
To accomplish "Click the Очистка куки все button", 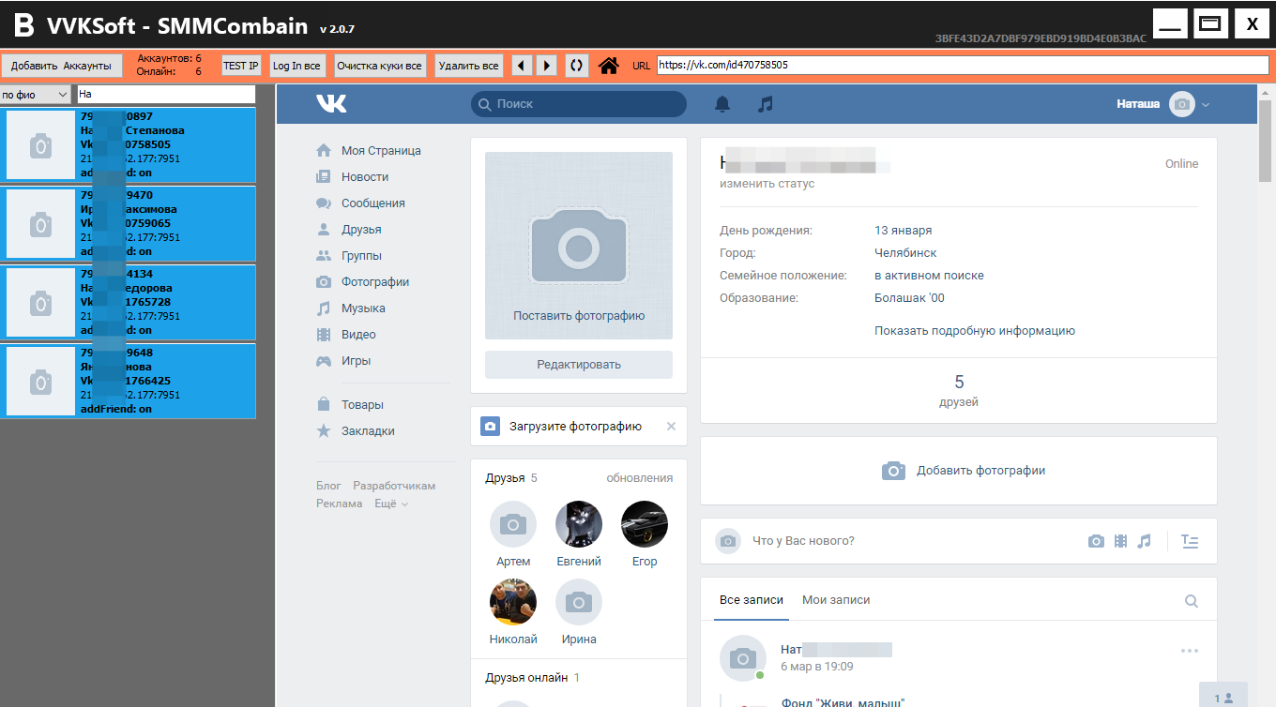I will 380,66.
